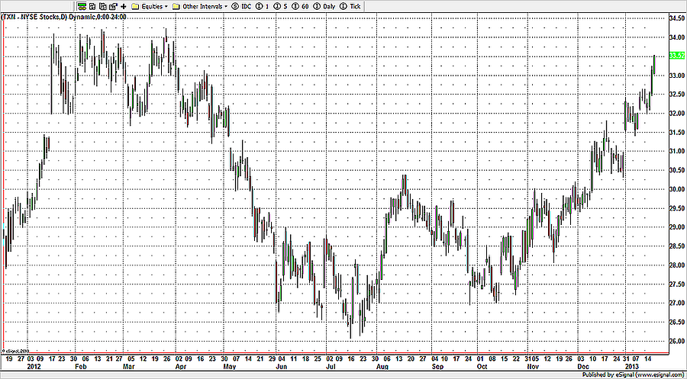This screenshot has width=687, height=379.
Task: Click the green 33.52 current price label
Action: (676, 56)
